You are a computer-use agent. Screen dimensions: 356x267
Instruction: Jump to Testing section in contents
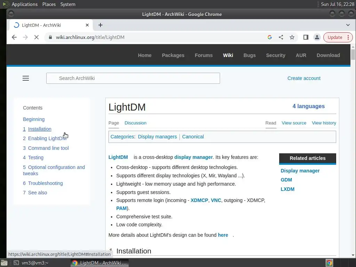click(x=33, y=157)
